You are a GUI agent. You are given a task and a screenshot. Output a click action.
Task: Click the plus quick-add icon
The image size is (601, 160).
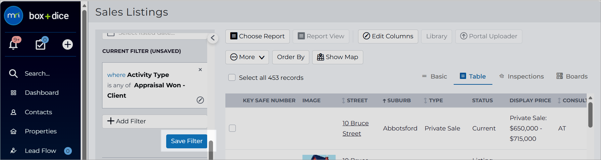(68, 44)
